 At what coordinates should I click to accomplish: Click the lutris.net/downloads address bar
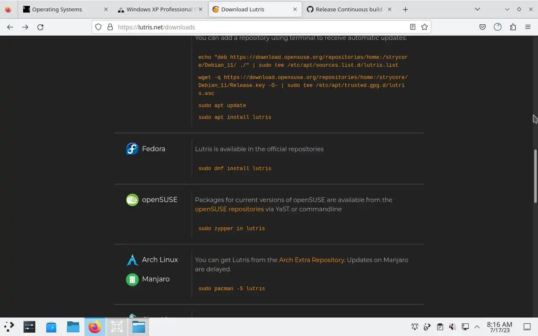[261, 27]
